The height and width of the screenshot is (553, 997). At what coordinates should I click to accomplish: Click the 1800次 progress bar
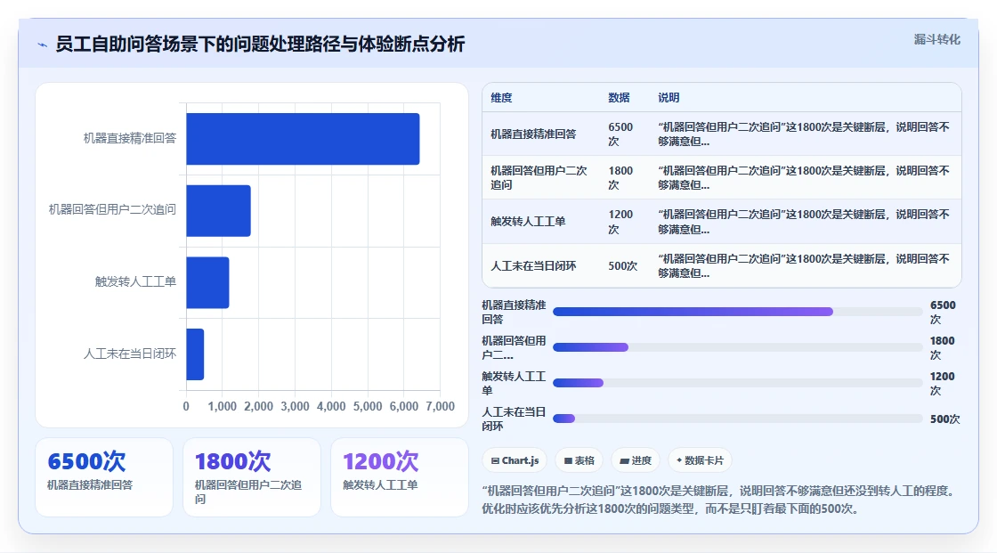738,347
